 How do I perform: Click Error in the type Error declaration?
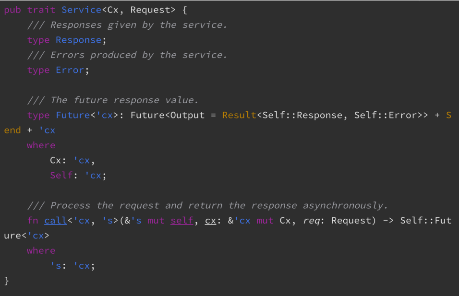pyautogui.click(x=70, y=70)
